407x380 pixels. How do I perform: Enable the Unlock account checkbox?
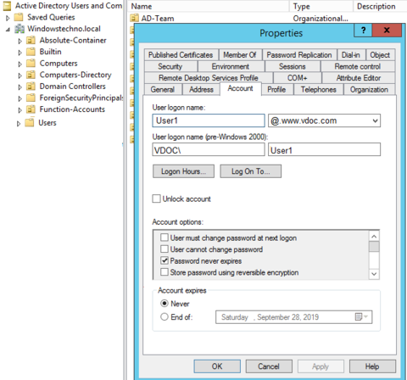click(x=156, y=198)
